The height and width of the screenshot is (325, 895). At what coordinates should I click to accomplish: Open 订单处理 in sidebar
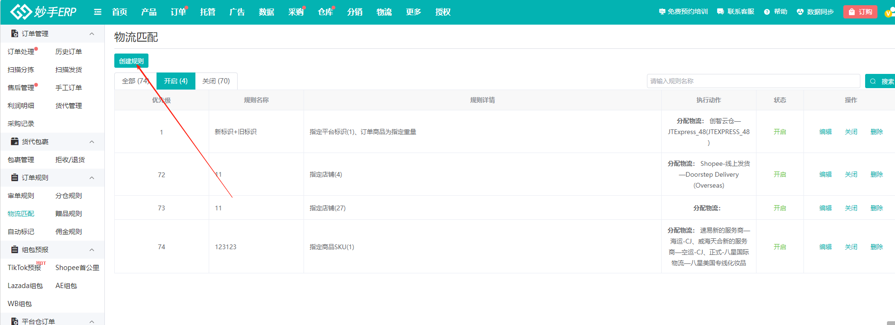click(21, 52)
